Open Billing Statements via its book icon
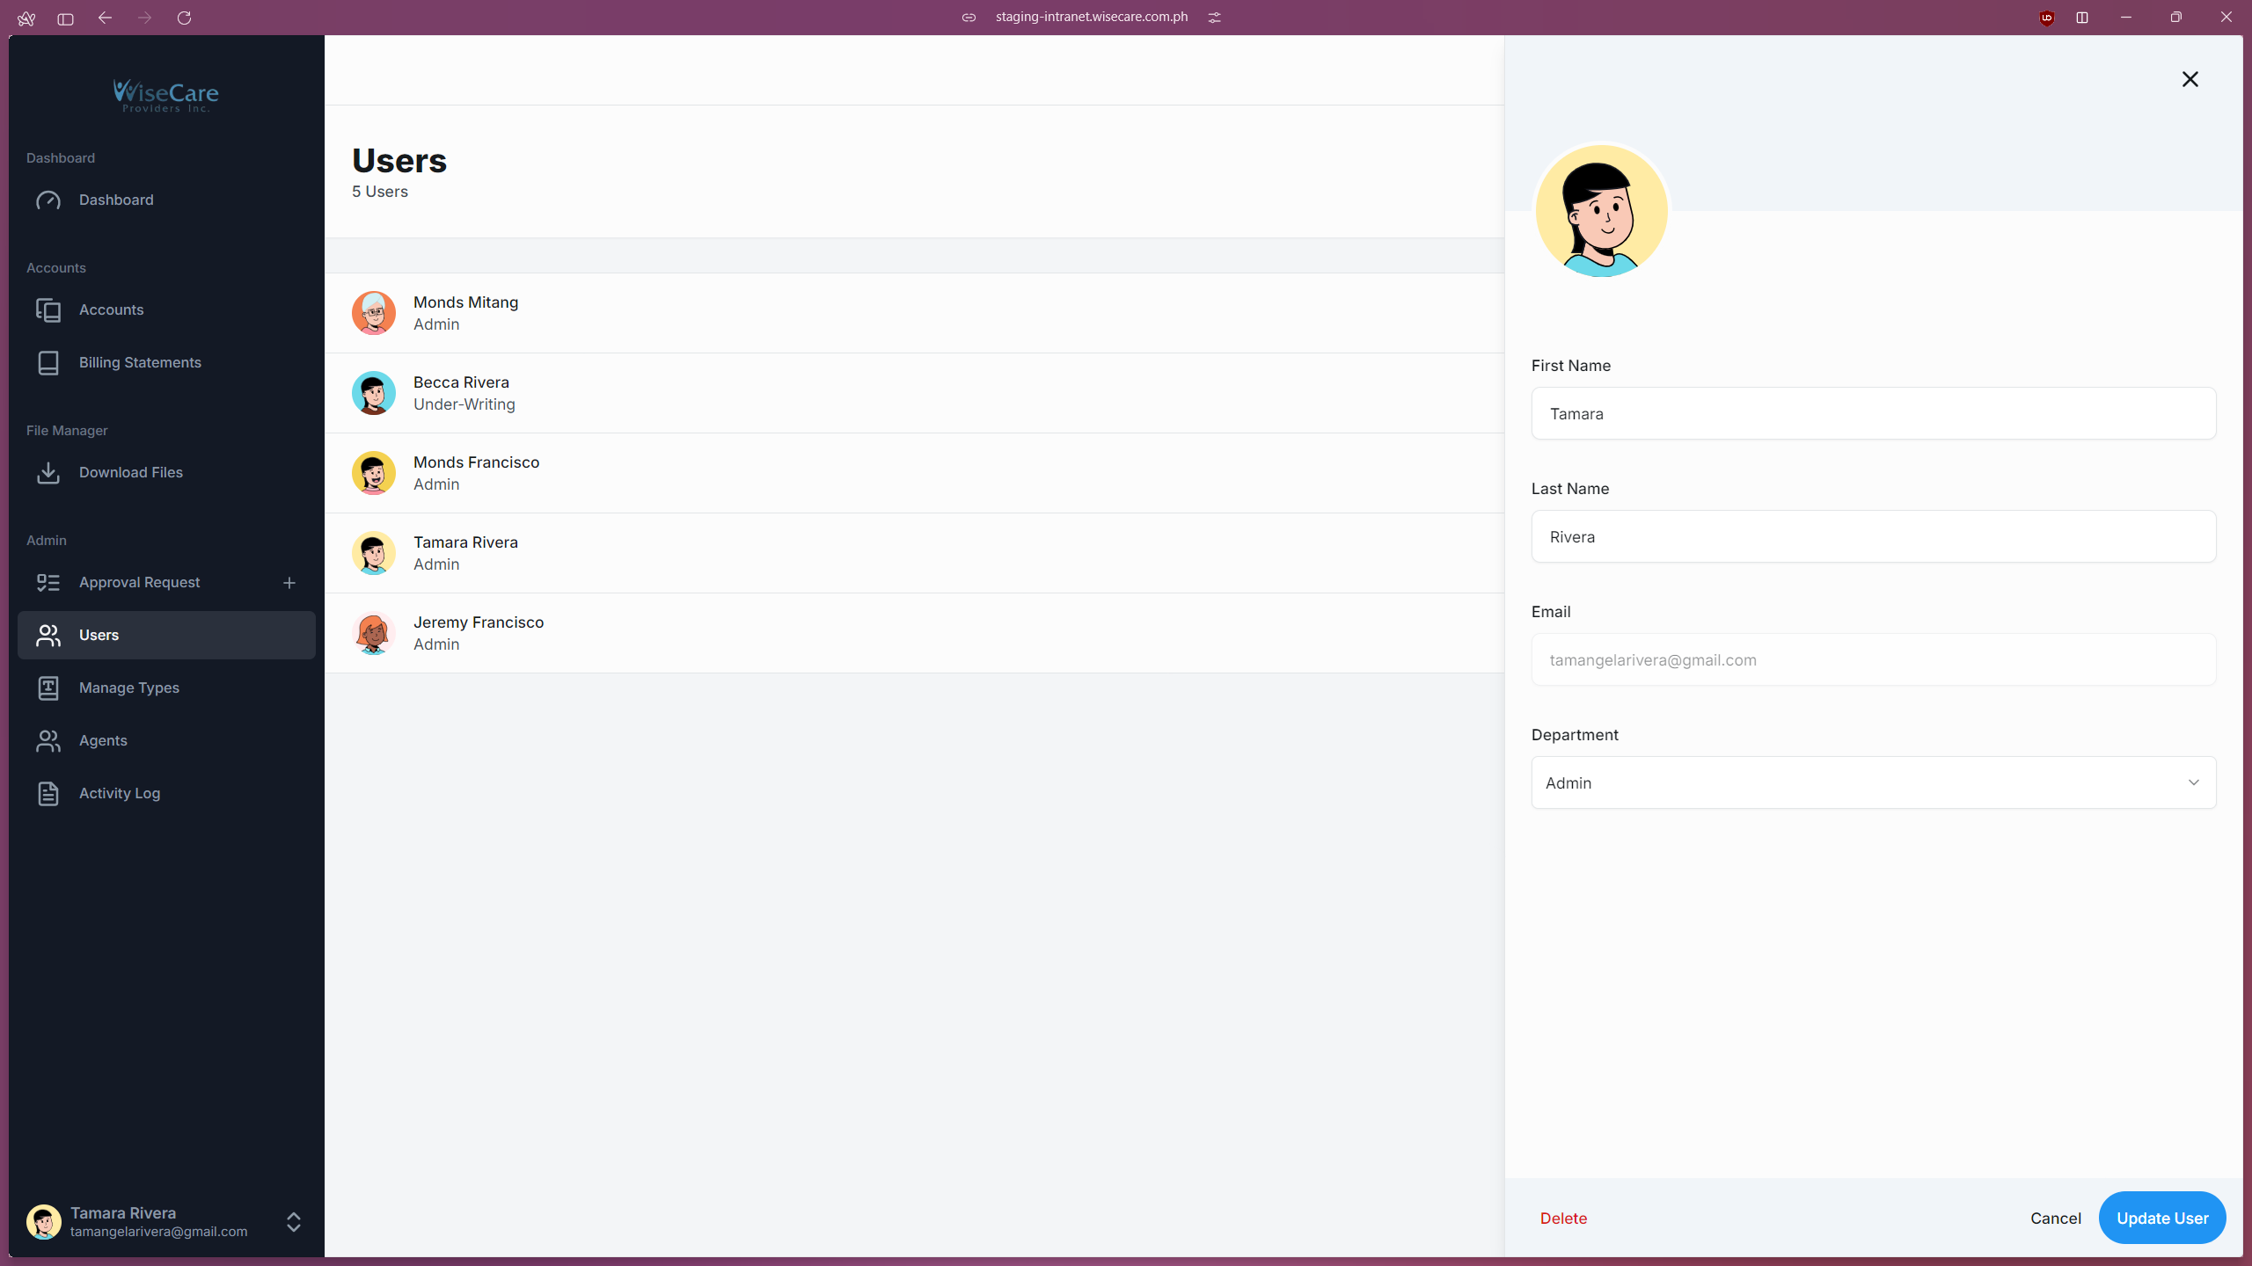Image resolution: width=2252 pixels, height=1266 pixels. (x=49, y=362)
